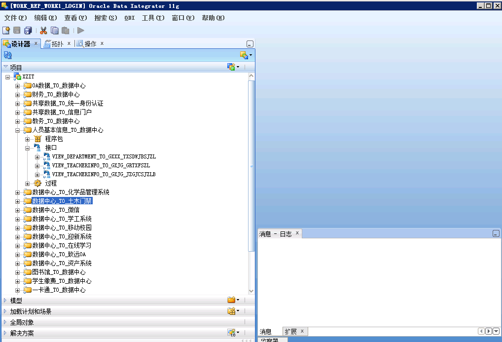Close the 拓扑 tab
Screen dimensions: 502x342
click(x=69, y=43)
